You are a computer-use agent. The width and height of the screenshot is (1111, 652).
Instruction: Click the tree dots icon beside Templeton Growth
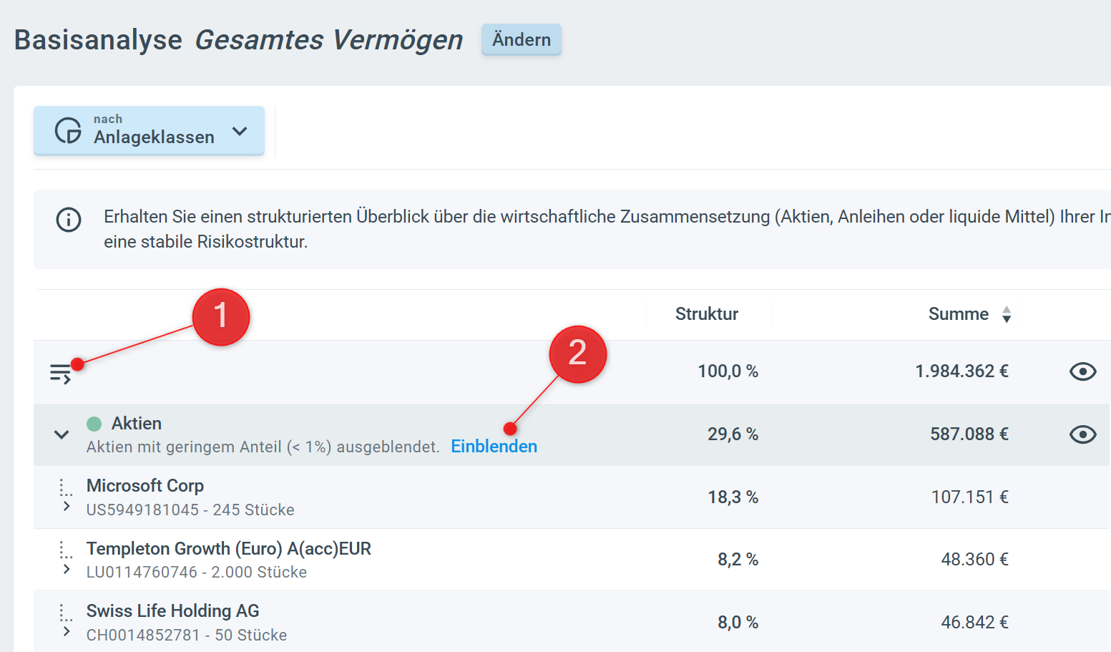click(66, 550)
